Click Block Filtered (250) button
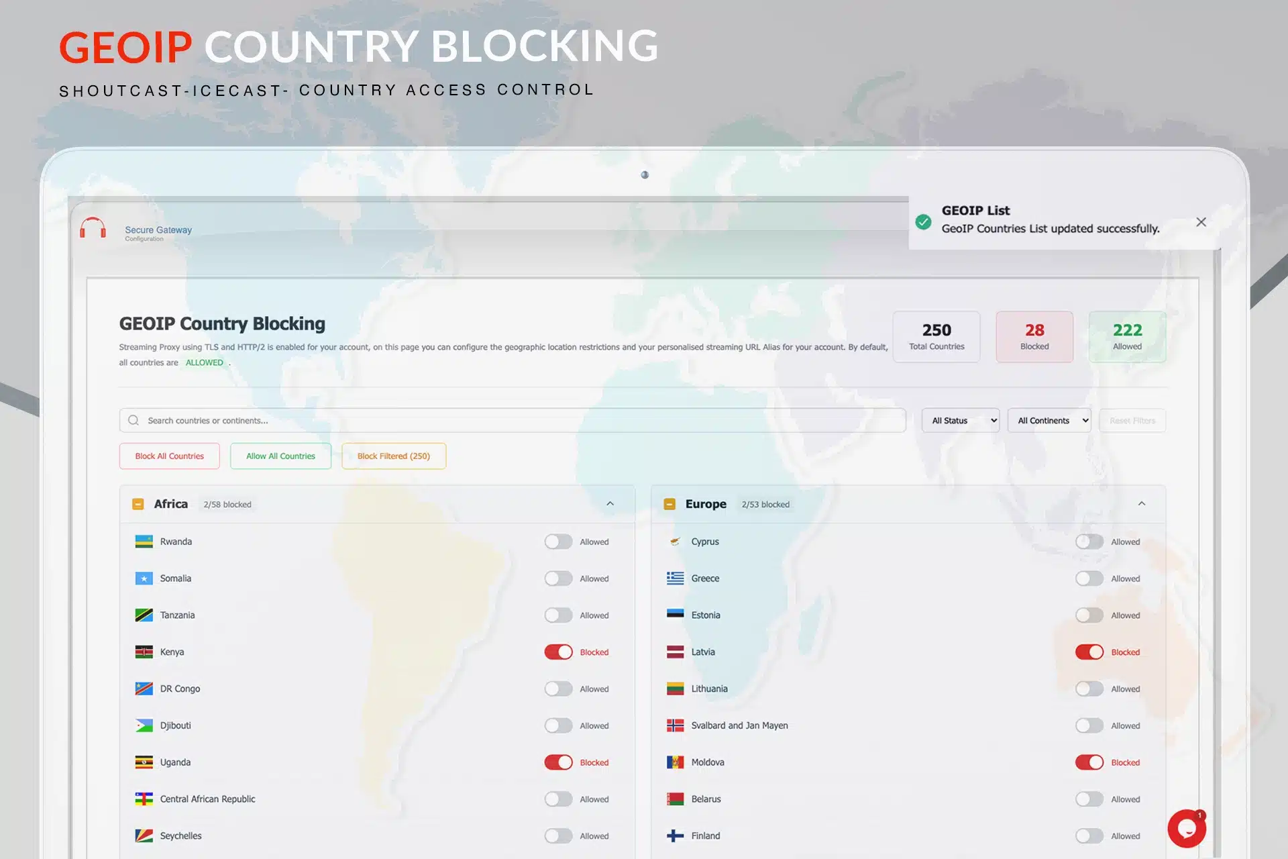Viewport: 1288px width, 859px height. [394, 456]
